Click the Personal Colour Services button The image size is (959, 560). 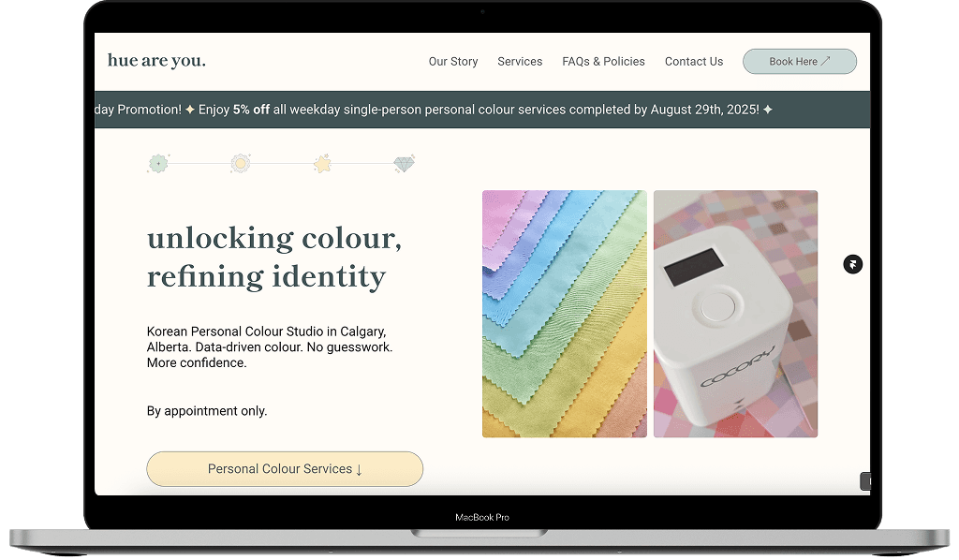tap(285, 469)
